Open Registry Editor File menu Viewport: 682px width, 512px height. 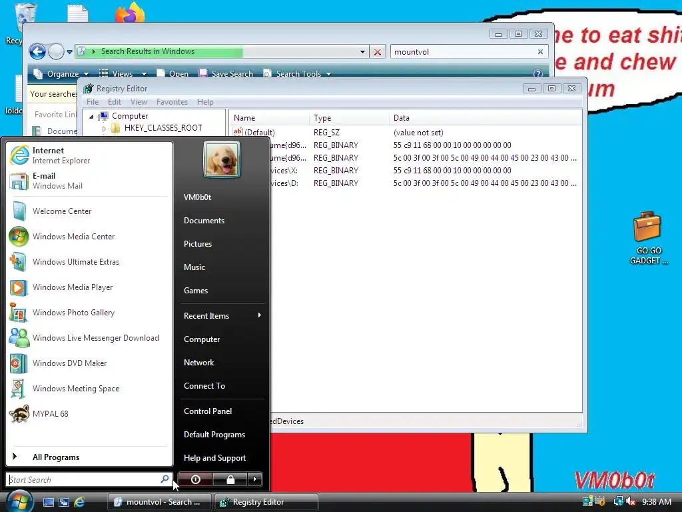(x=92, y=102)
